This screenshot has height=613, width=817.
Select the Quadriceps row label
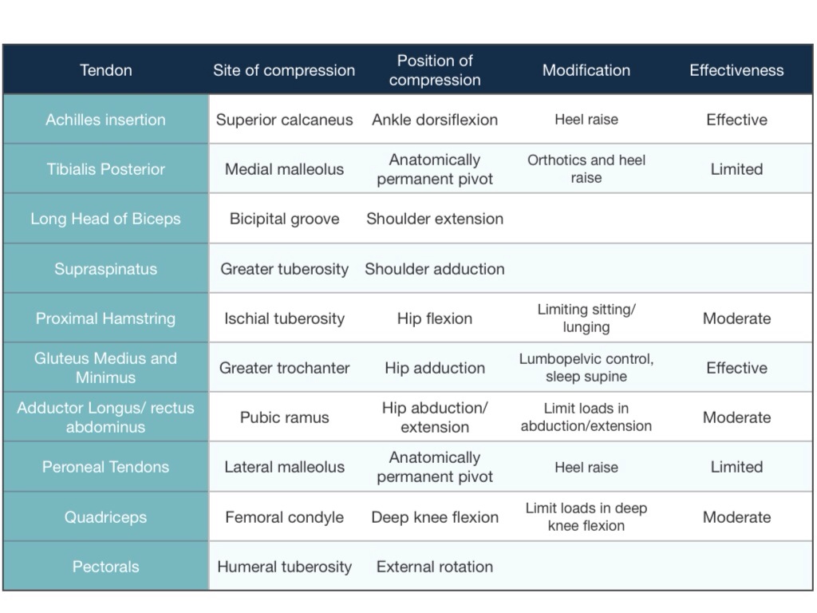click(106, 517)
